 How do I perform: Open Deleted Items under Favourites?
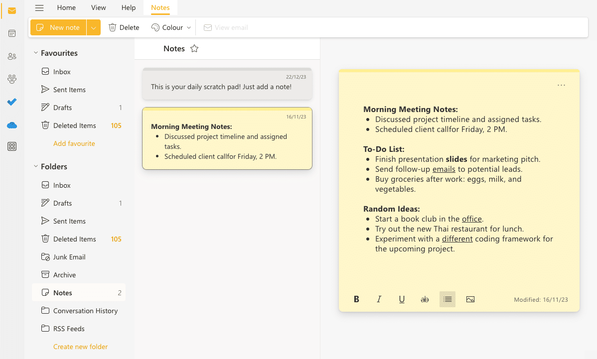[x=79, y=125]
